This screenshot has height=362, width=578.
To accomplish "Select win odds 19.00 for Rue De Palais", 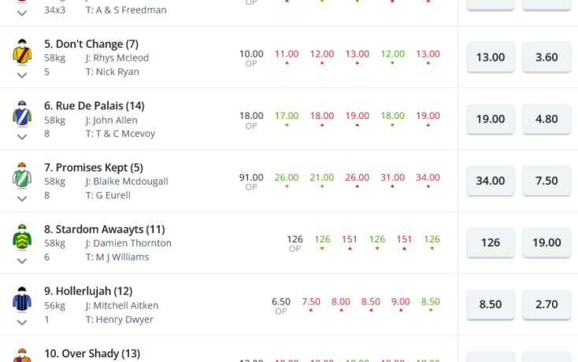I will (491, 119).
